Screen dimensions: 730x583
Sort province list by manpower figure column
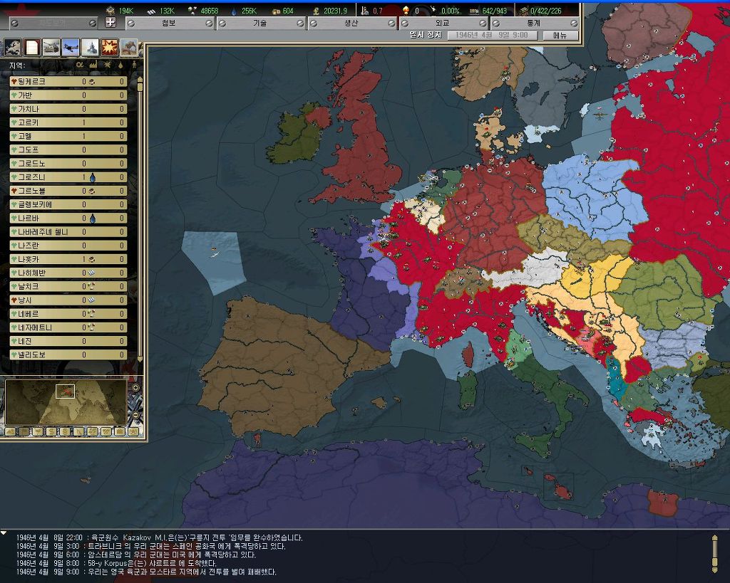(x=134, y=65)
